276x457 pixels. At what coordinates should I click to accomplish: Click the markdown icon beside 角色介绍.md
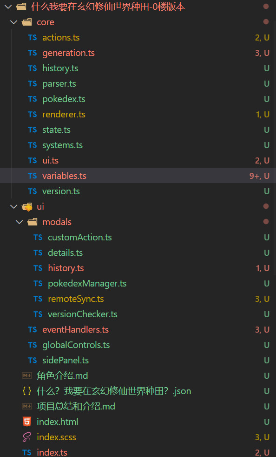[x=27, y=375]
